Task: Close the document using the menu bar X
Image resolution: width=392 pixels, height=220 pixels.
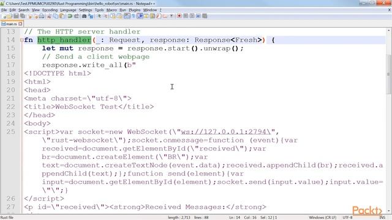Action: (390, 10)
